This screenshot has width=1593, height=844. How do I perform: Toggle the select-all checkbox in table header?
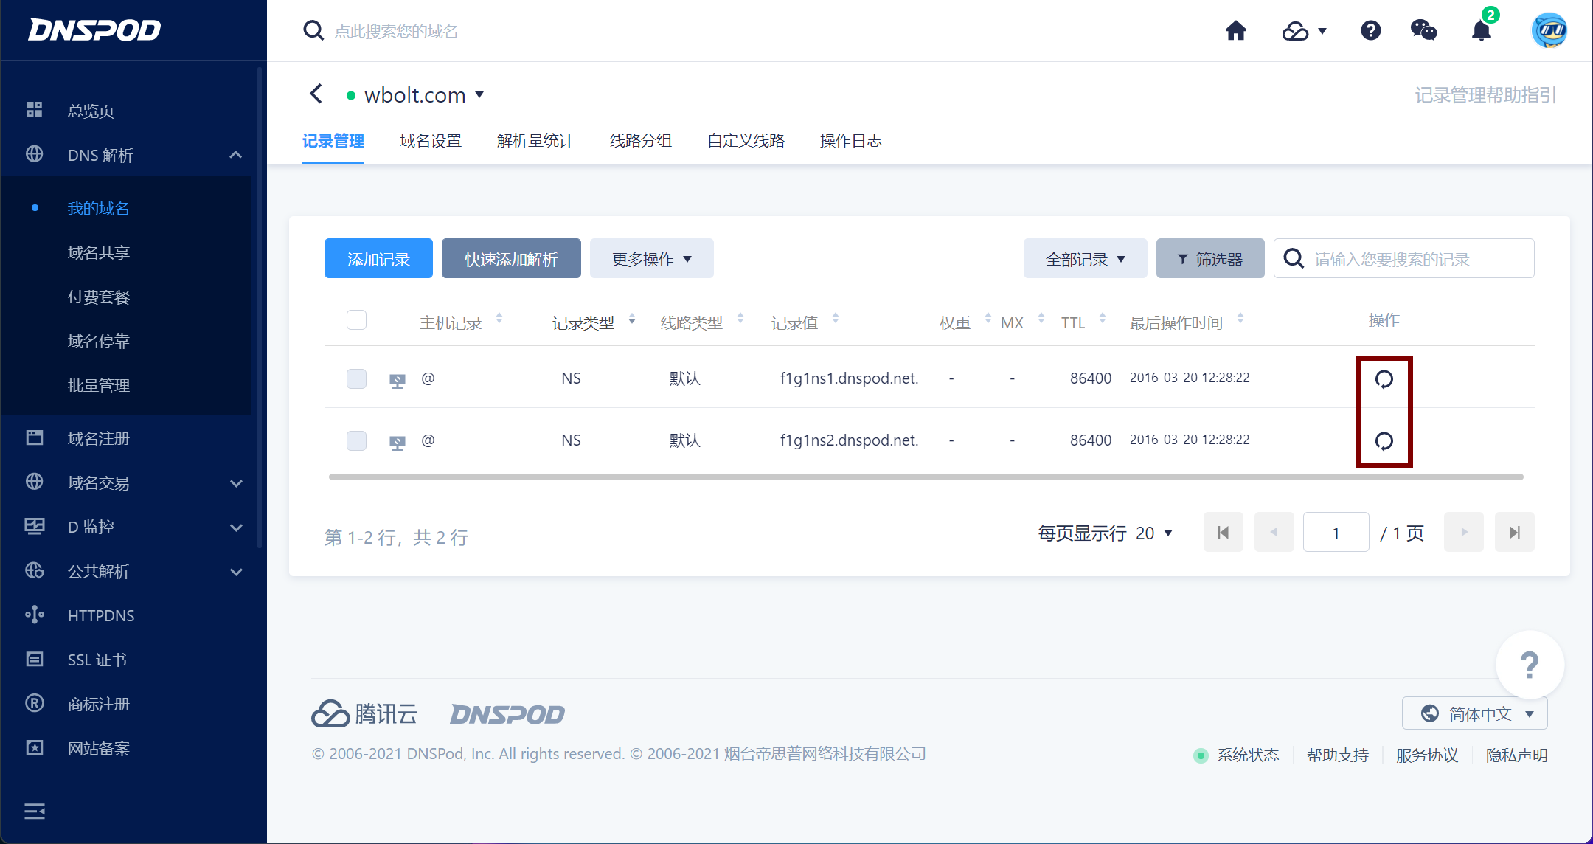tap(356, 319)
